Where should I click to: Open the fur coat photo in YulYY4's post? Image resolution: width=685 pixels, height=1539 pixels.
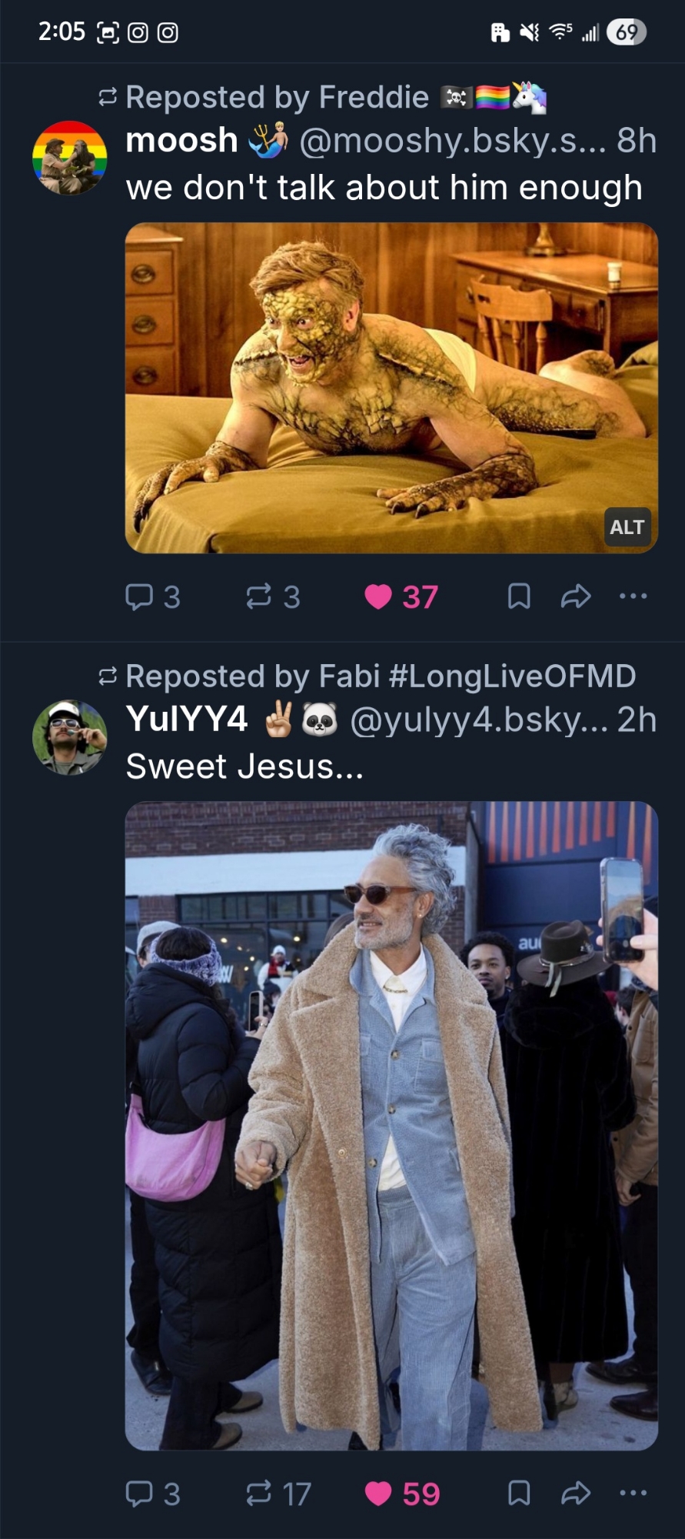[x=391, y=1125]
